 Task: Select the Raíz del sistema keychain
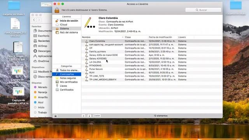[x=67, y=32]
